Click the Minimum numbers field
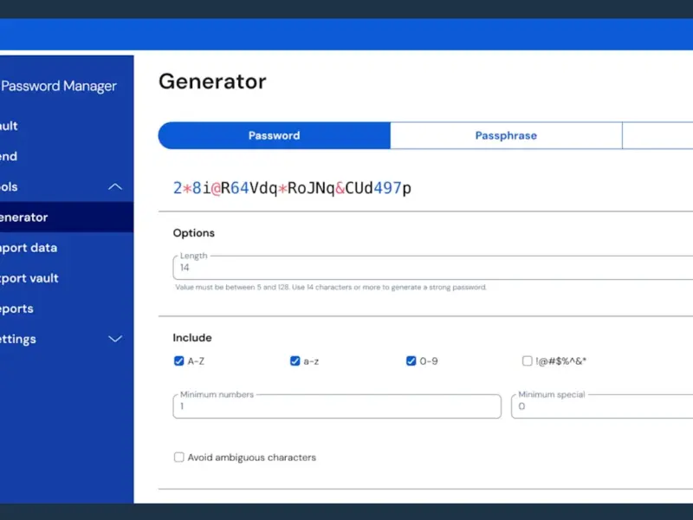 pyautogui.click(x=337, y=406)
